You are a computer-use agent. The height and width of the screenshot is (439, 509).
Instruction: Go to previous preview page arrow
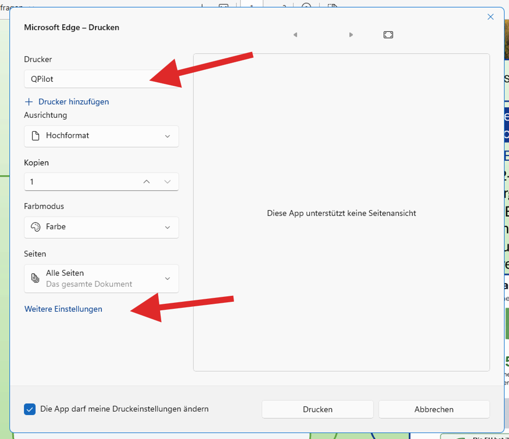[295, 35]
